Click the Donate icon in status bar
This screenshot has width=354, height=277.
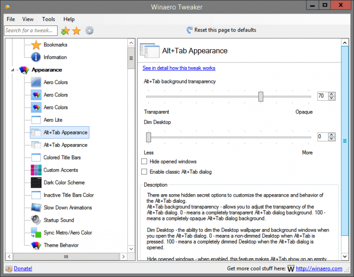(x=9, y=268)
